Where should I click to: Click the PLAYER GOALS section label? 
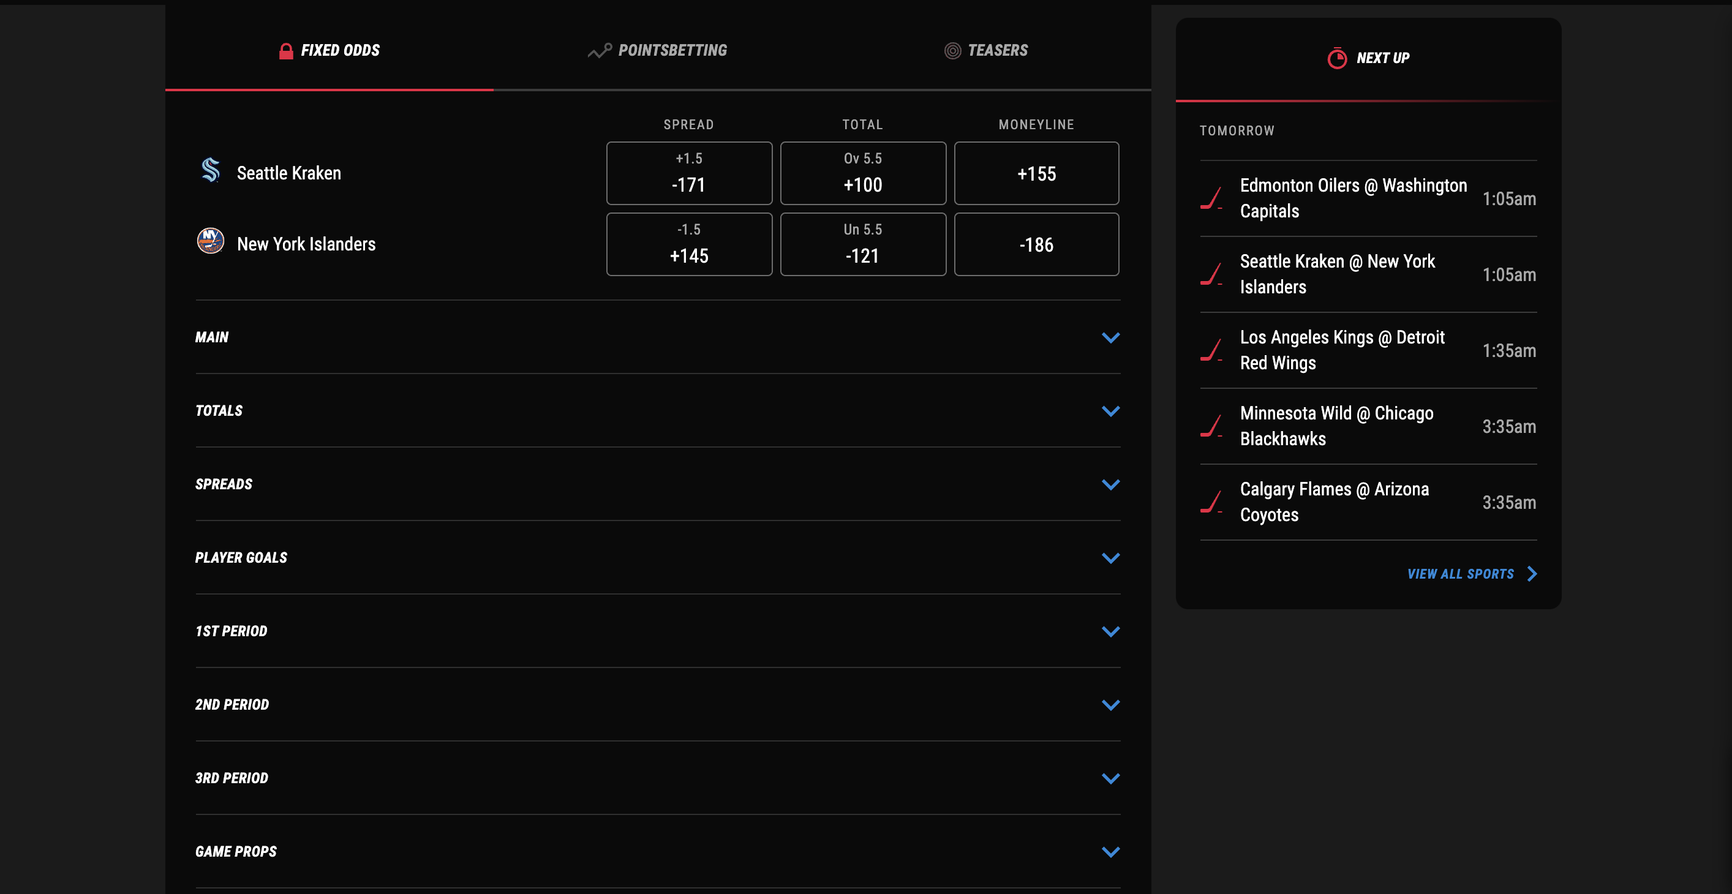pyautogui.click(x=241, y=558)
